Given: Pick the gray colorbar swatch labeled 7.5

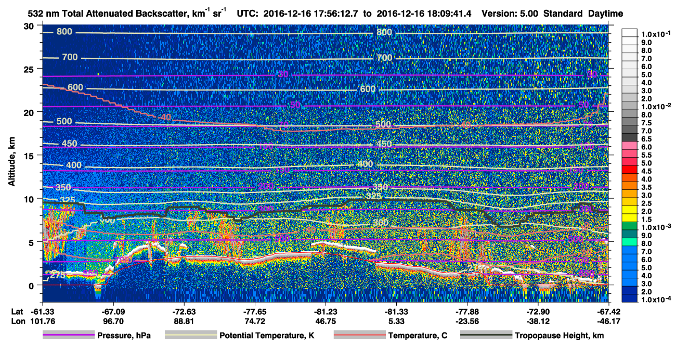Looking at the screenshot, I should pyautogui.click(x=630, y=122).
